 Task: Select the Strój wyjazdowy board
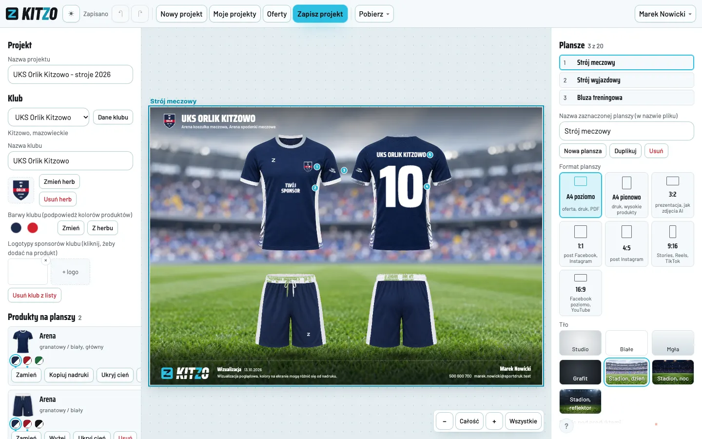(x=626, y=80)
